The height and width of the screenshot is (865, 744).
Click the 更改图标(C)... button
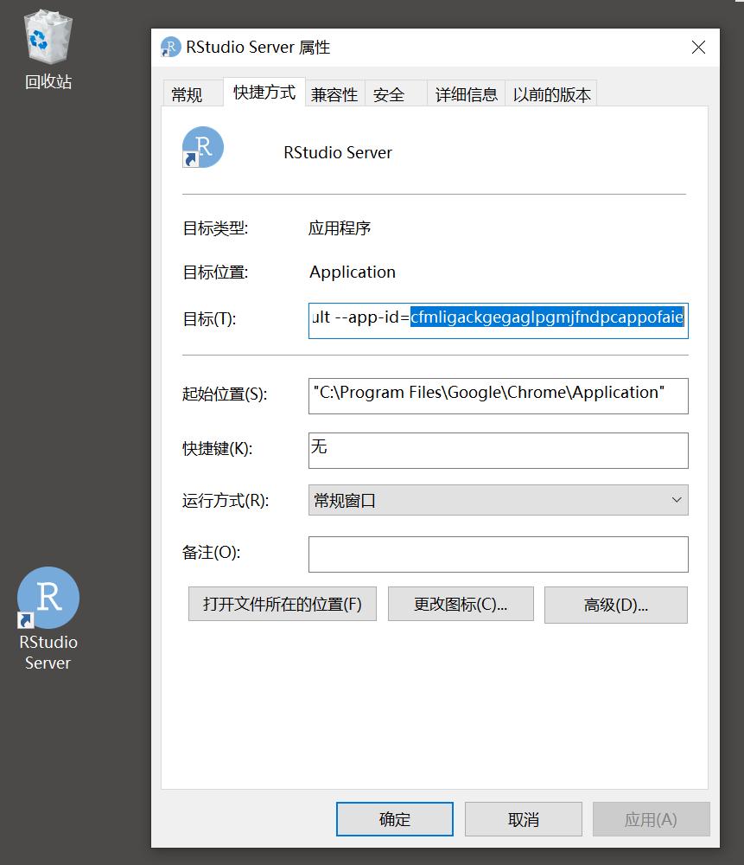coord(461,604)
